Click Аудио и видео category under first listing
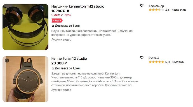The width and height of the screenshot is (193, 107). [x=61, y=39]
